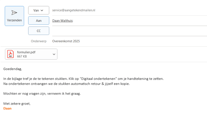The width and height of the screenshot is (207, 116).
Task: Select the recipient Daan Walthuis
Action: pos(62,21)
